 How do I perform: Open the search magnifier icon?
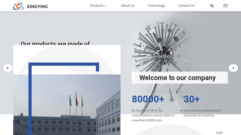pyautogui.click(x=212, y=6)
